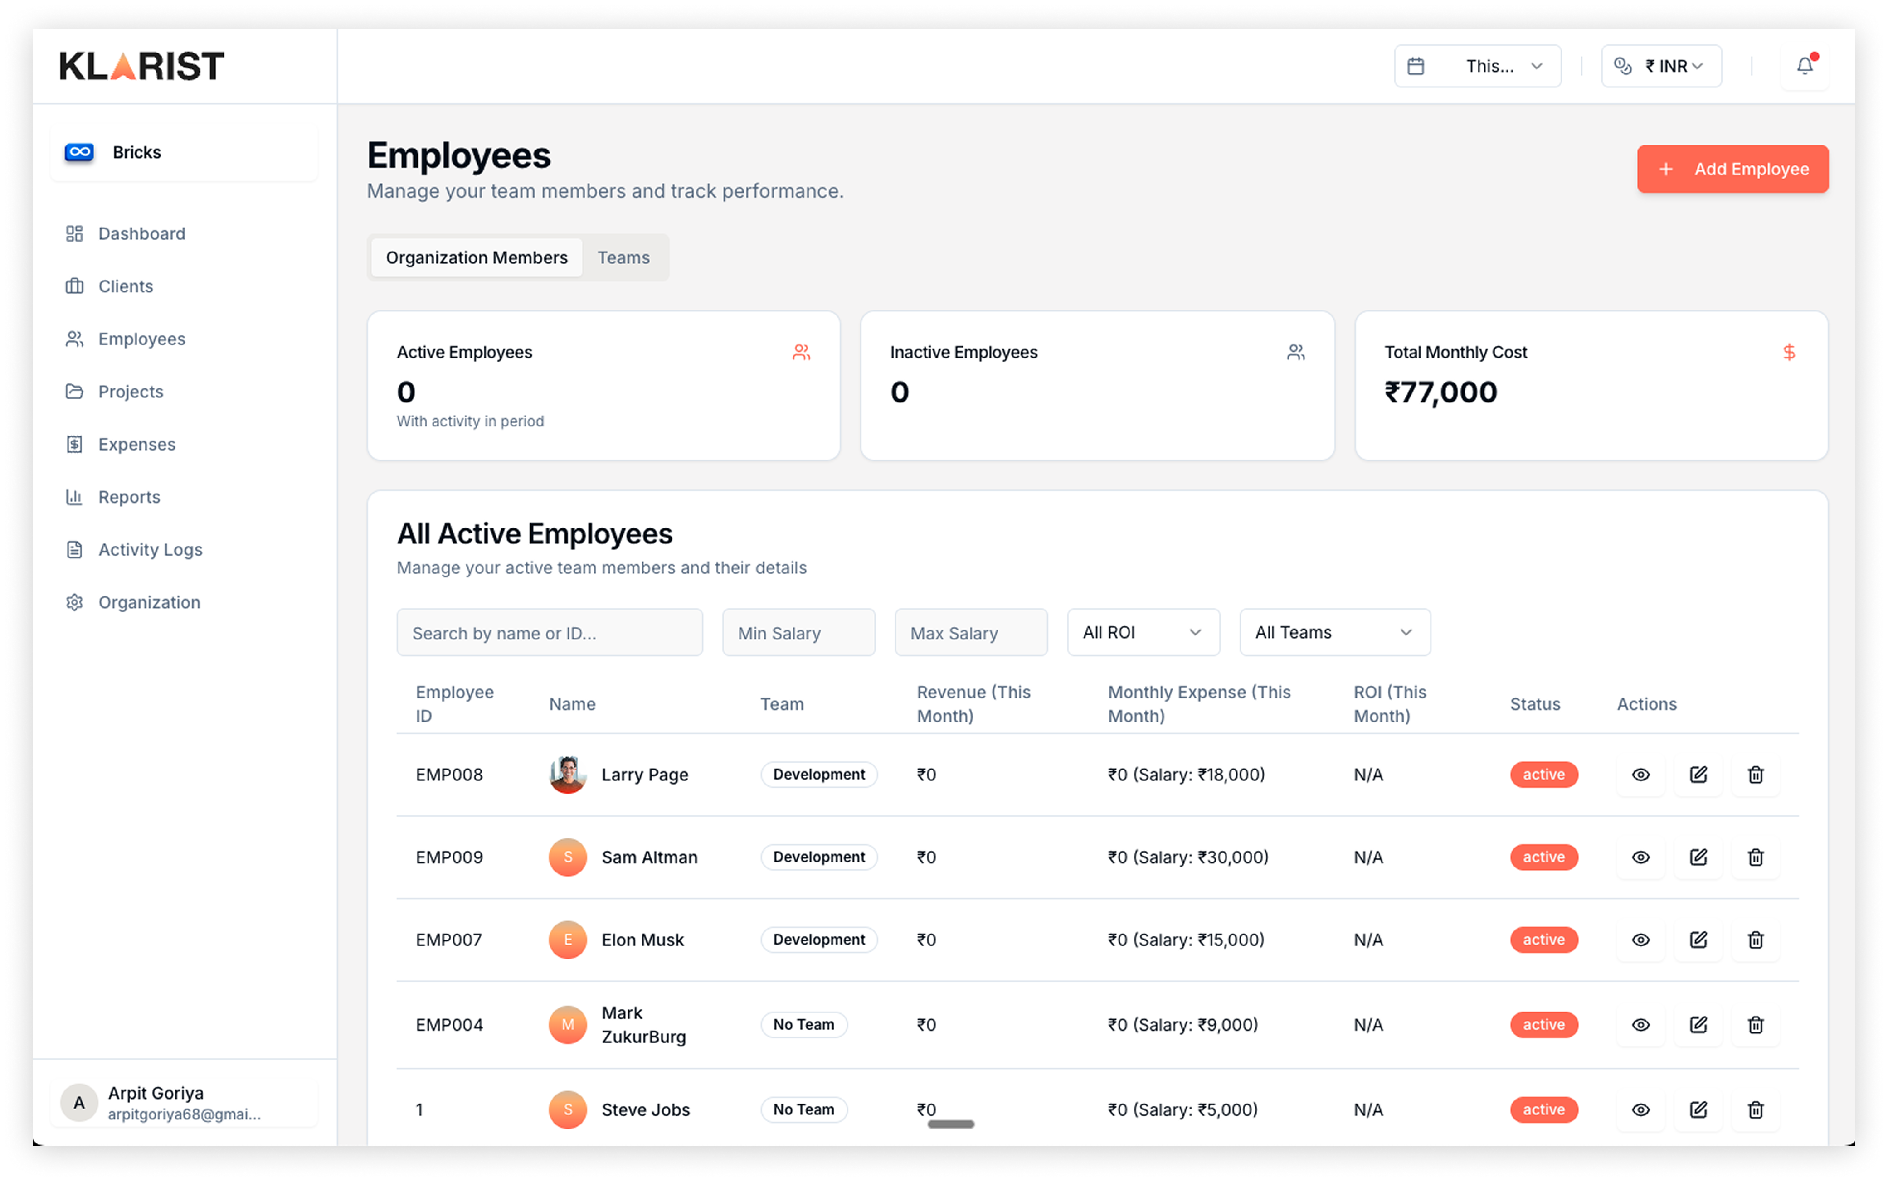Open notifications bell icon
1888x1182 pixels.
(1804, 67)
